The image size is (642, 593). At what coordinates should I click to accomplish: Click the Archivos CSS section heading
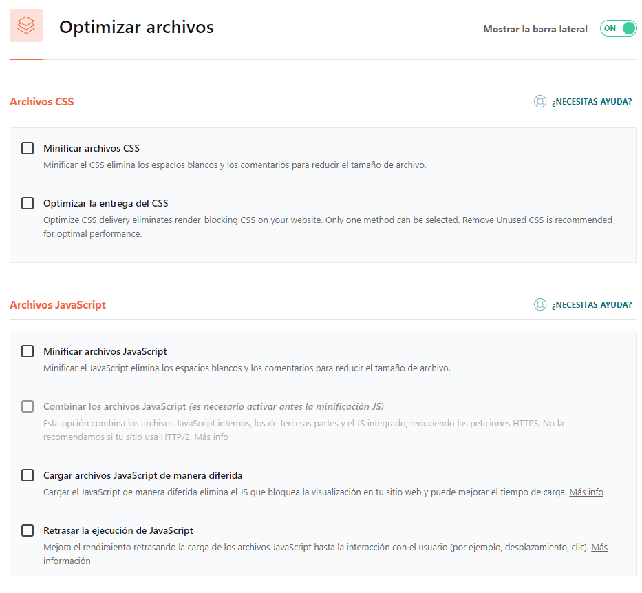pyautogui.click(x=42, y=102)
